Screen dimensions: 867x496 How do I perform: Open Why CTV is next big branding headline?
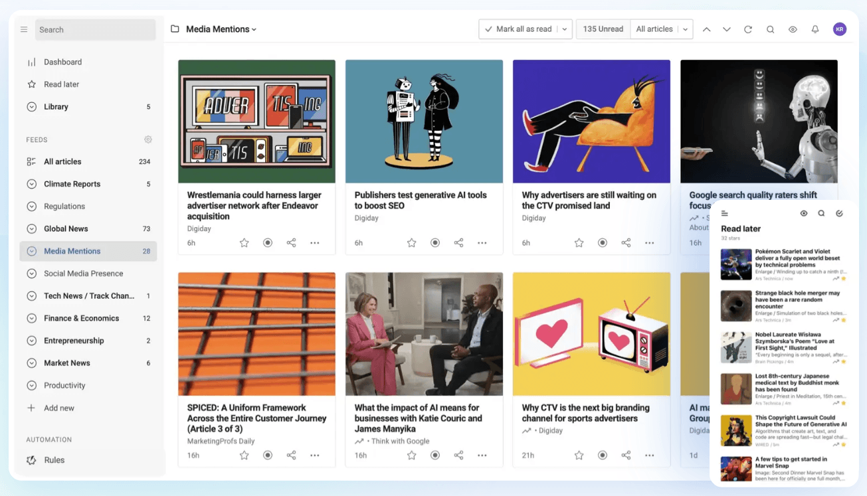(x=586, y=413)
